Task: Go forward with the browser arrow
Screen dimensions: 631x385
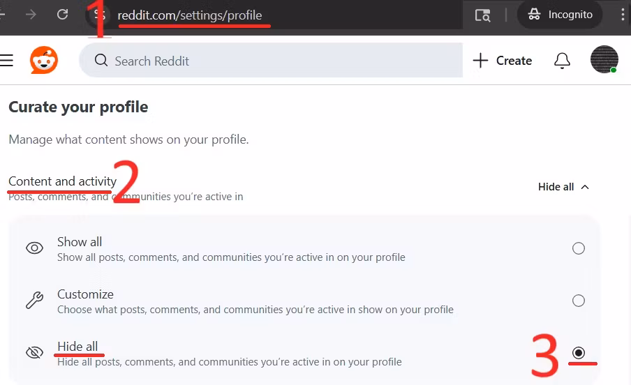Action: click(x=31, y=15)
